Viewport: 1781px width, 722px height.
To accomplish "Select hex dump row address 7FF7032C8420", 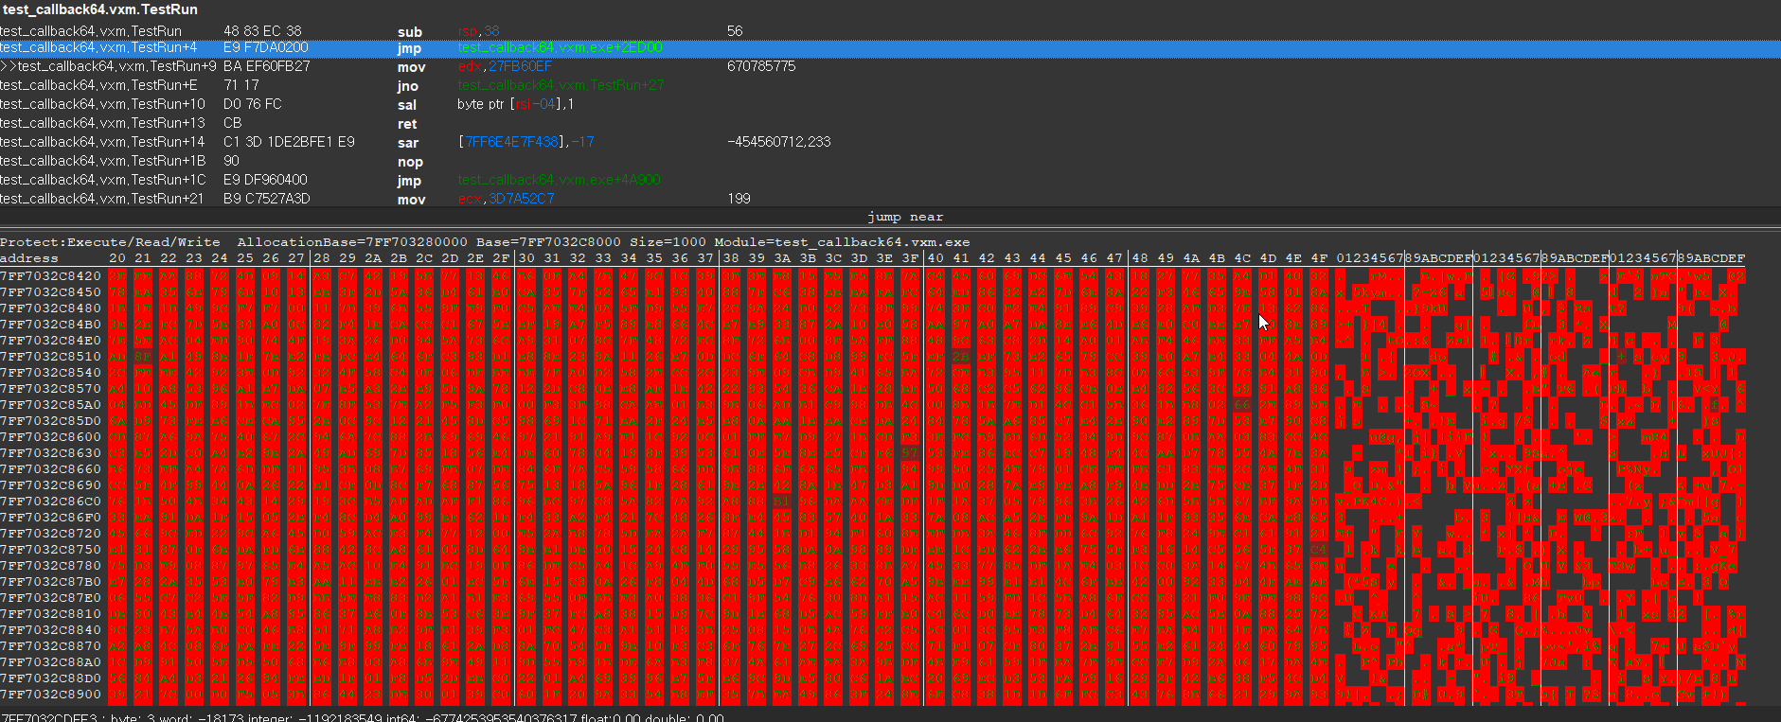I will pyautogui.click(x=50, y=275).
